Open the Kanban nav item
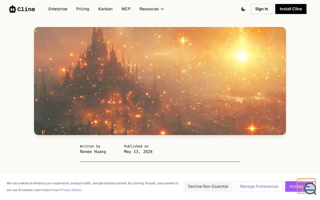Viewport: 320px width, 200px height. coord(105,9)
